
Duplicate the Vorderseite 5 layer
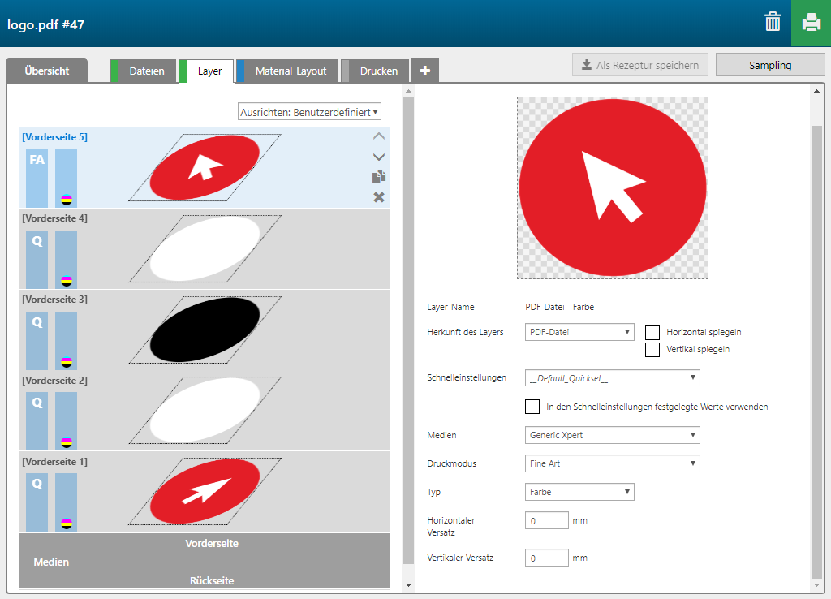378,177
